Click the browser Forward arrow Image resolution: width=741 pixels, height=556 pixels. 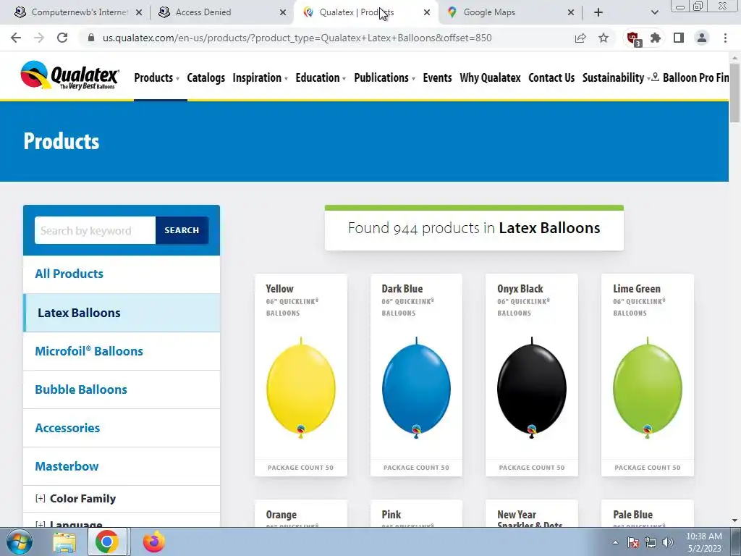coord(39,38)
